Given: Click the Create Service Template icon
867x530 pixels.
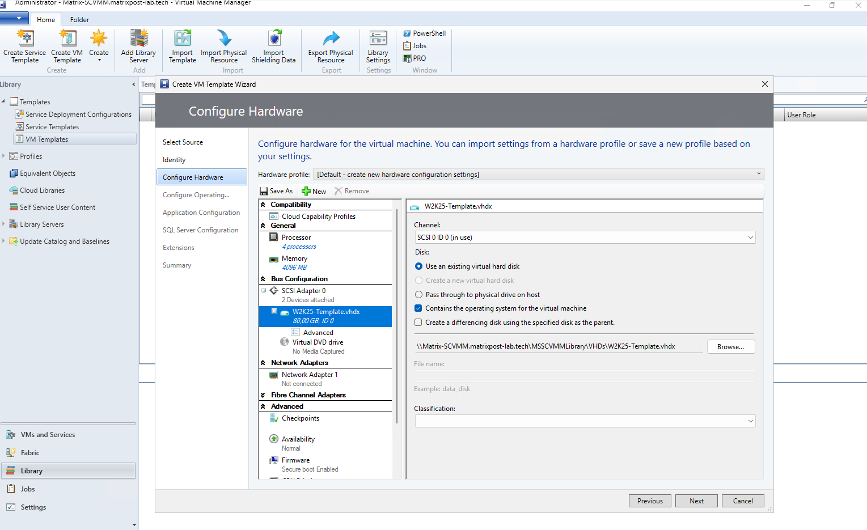Looking at the screenshot, I should coord(25,39).
